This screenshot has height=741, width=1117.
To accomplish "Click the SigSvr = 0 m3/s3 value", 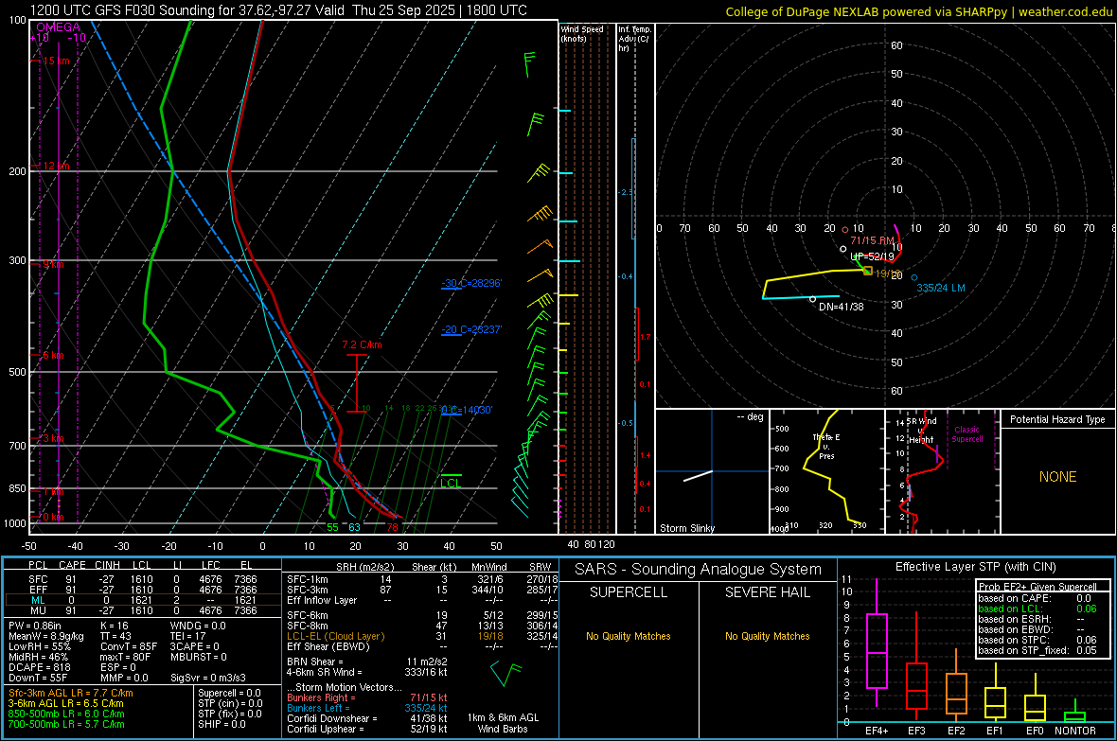I will (208, 679).
